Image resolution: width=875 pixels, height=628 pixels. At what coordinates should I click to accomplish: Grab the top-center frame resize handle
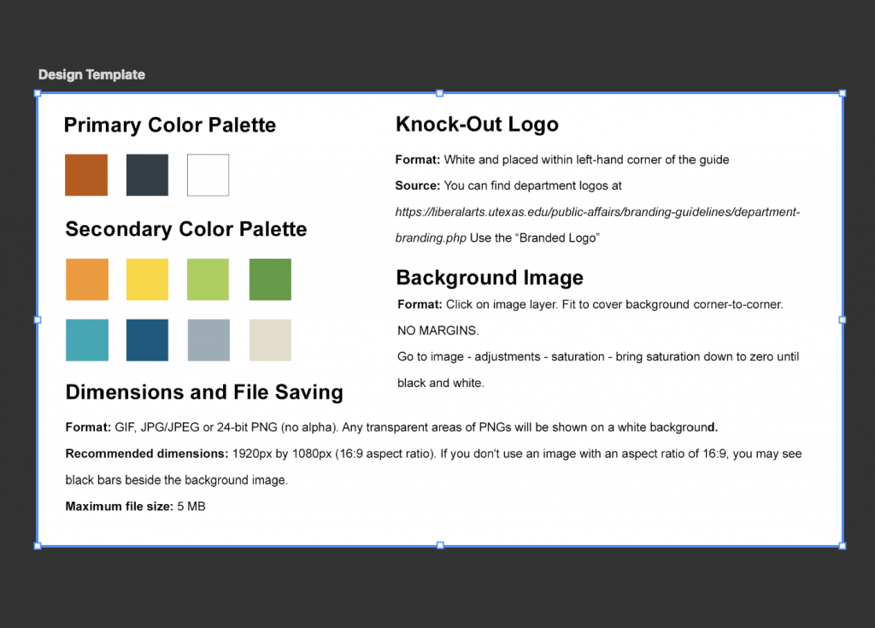[439, 93]
